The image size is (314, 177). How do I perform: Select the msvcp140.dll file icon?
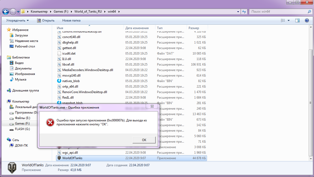59,75
